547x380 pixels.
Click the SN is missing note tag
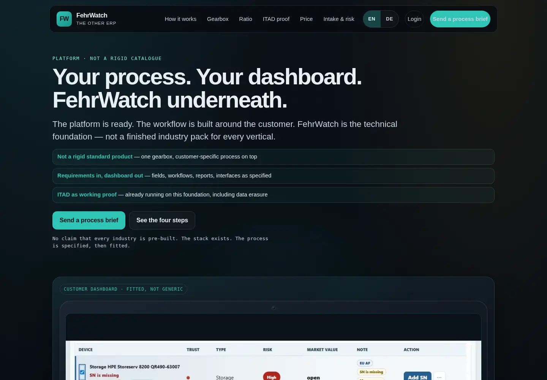pyautogui.click(x=371, y=372)
